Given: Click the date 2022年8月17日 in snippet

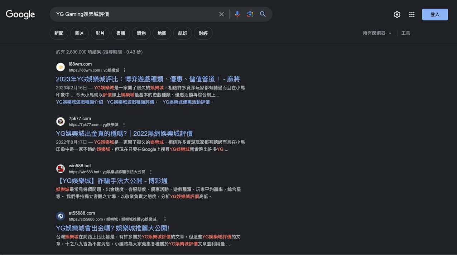Looking at the screenshot, I should (71, 142).
